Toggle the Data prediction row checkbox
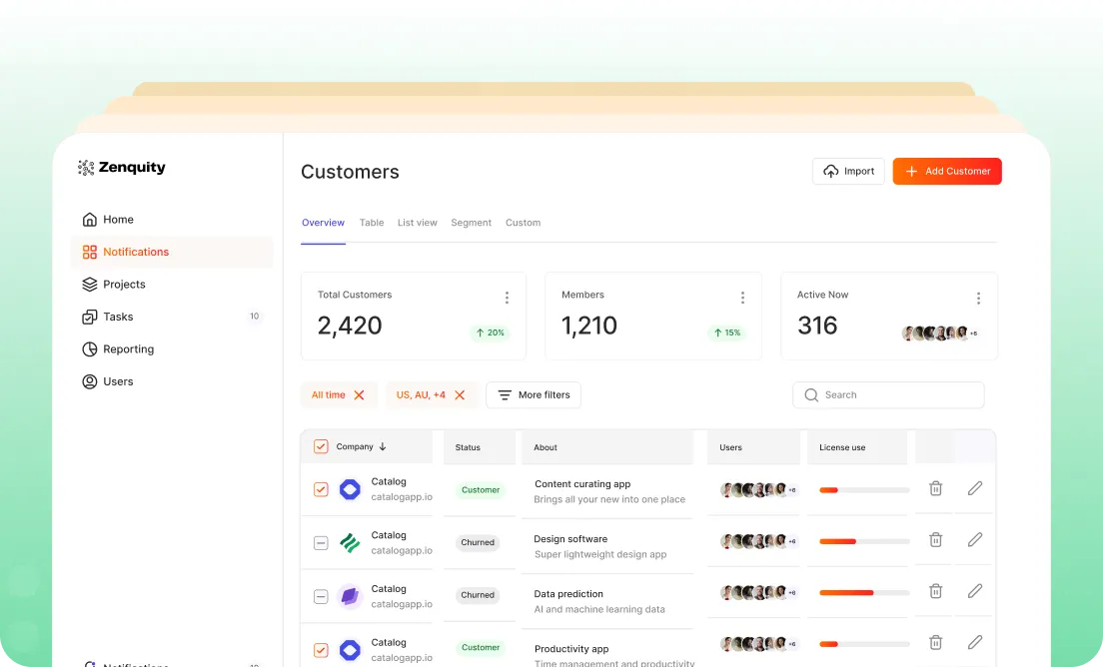1103x667 pixels. 321,596
